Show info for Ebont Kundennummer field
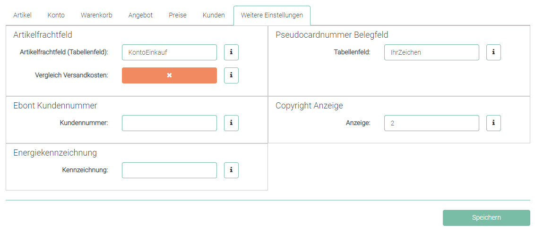Viewport: 535px width, 232px height. pos(231,123)
